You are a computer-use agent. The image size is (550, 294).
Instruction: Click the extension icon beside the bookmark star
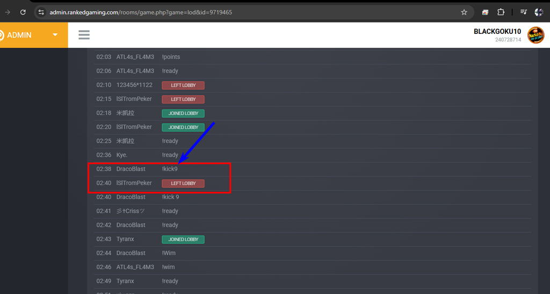tap(485, 12)
